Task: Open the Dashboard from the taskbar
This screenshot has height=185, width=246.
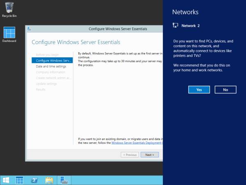Action: 19,180
